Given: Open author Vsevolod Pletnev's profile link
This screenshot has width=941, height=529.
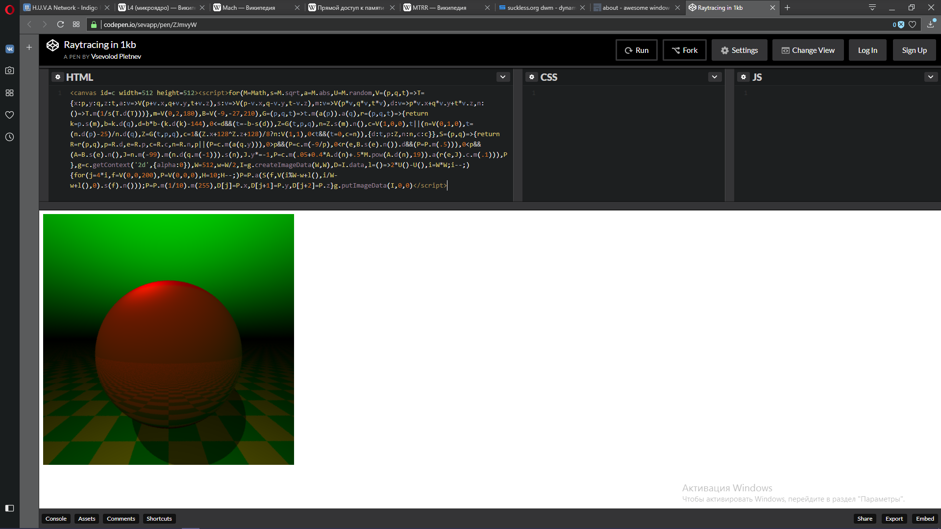Looking at the screenshot, I should click(x=116, y=57).
